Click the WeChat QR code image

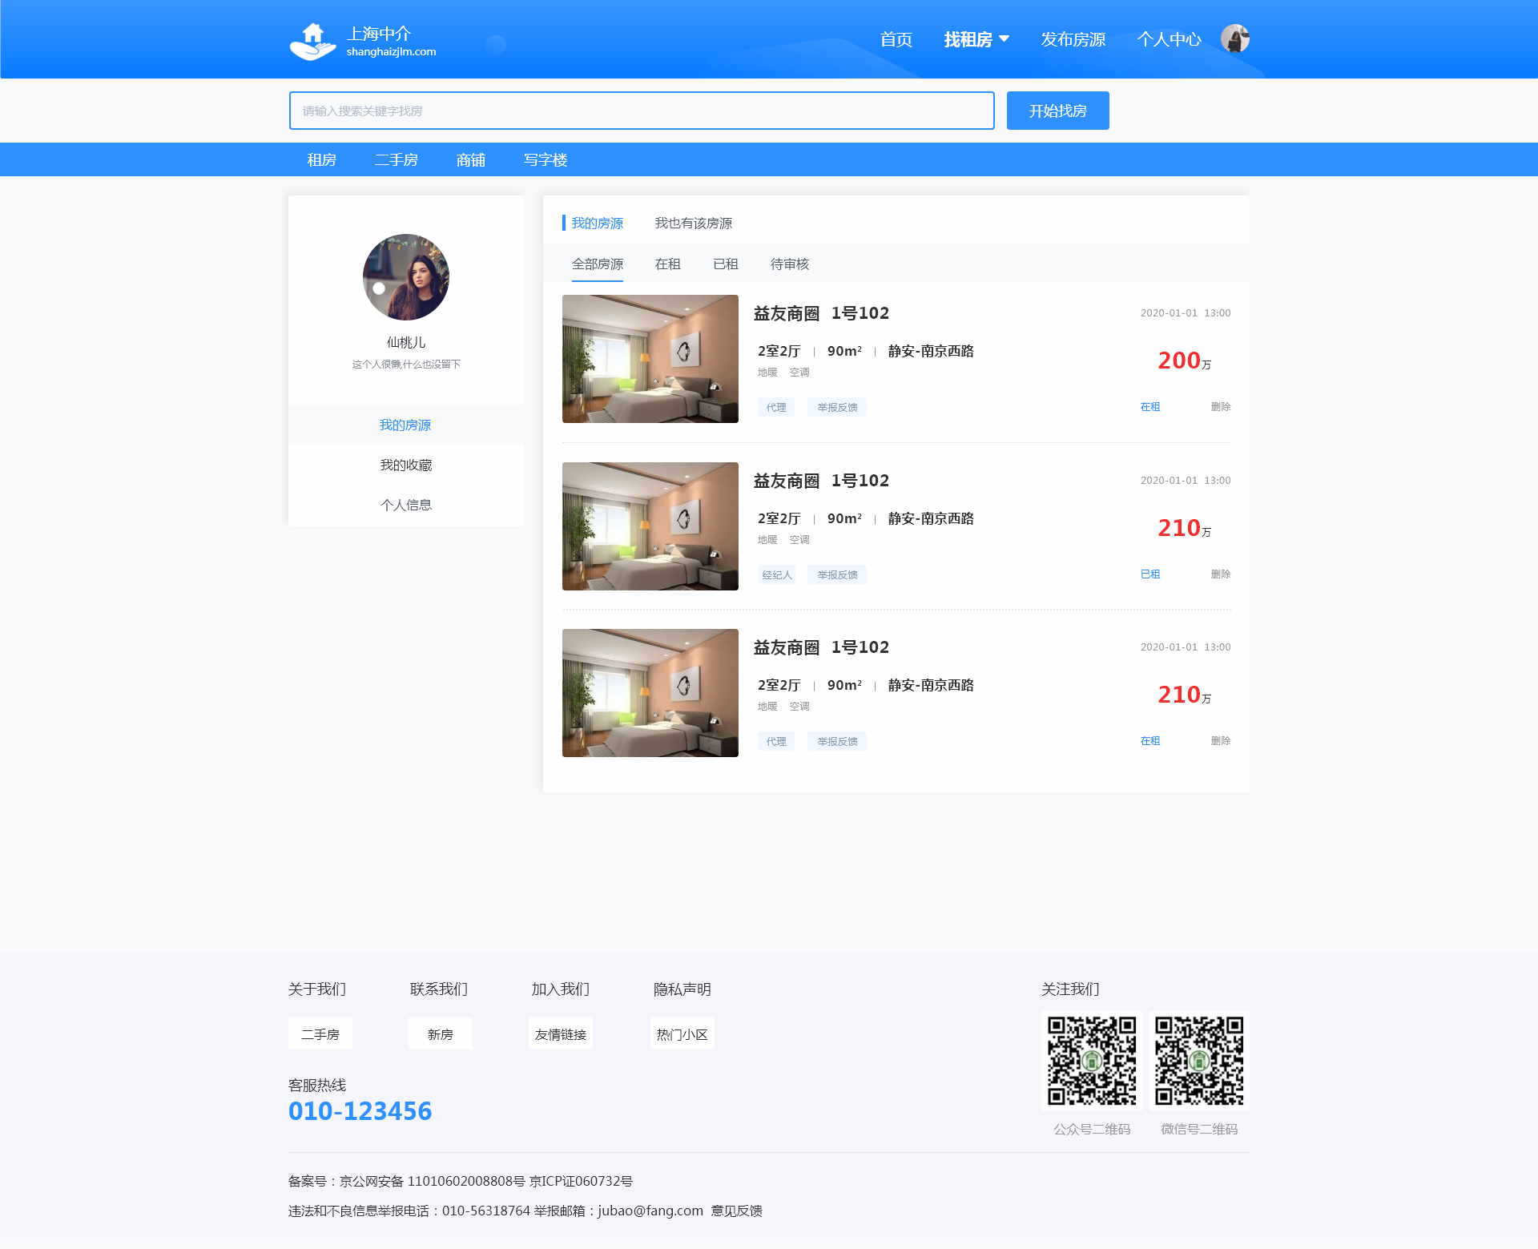click(x=1199, y=1061)
